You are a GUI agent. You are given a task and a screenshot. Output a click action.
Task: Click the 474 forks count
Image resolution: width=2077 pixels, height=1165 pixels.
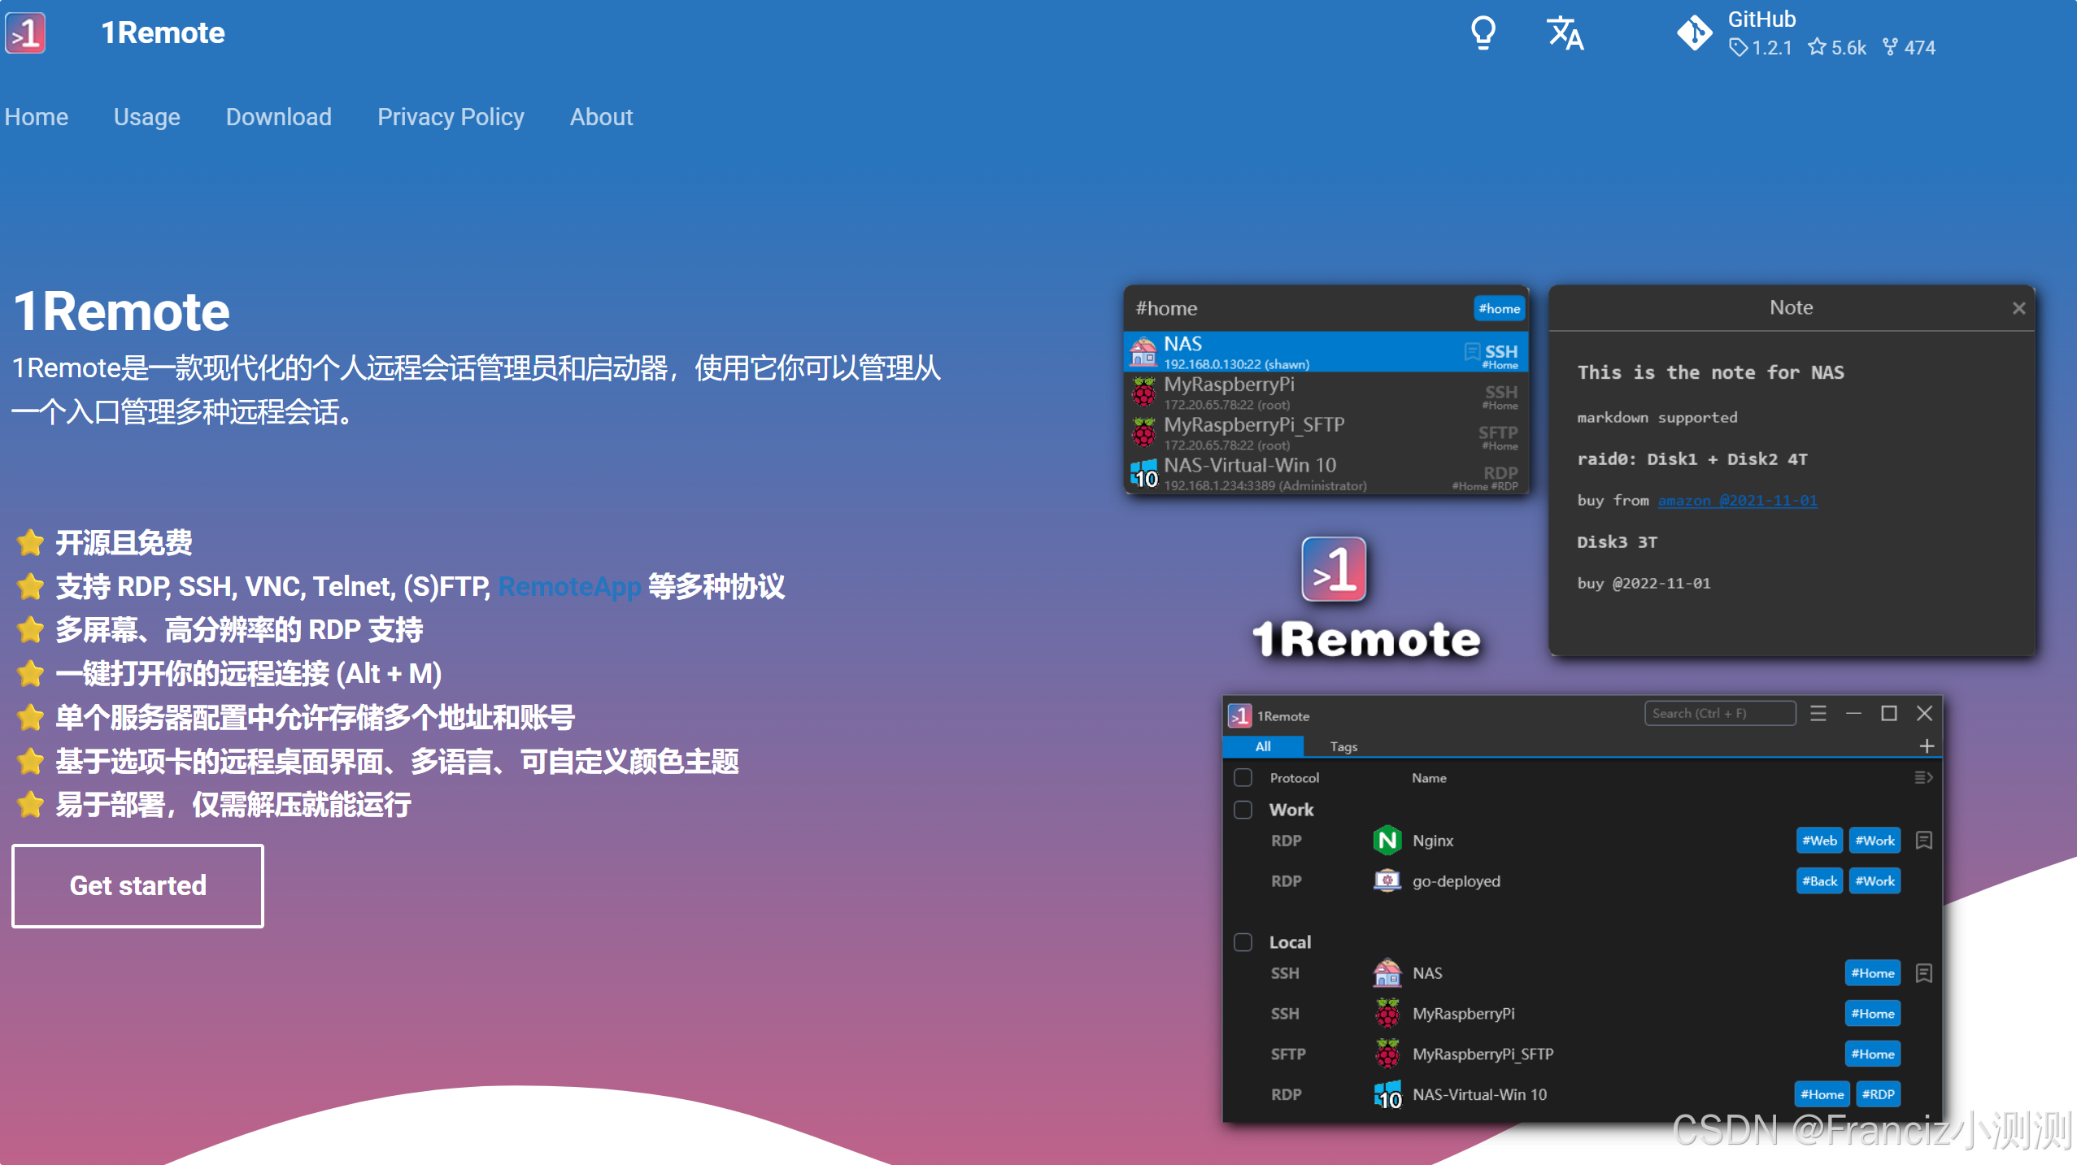tap(1909, 48)
